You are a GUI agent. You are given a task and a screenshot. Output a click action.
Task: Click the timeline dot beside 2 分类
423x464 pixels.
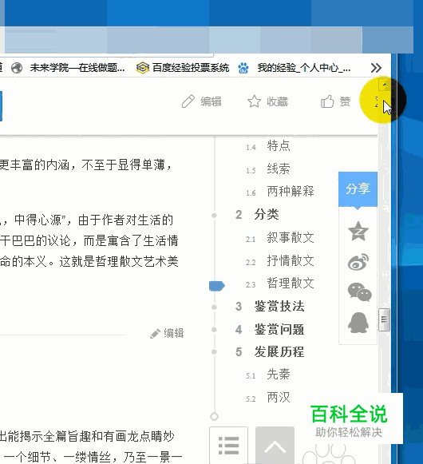(x=214, y=215)
